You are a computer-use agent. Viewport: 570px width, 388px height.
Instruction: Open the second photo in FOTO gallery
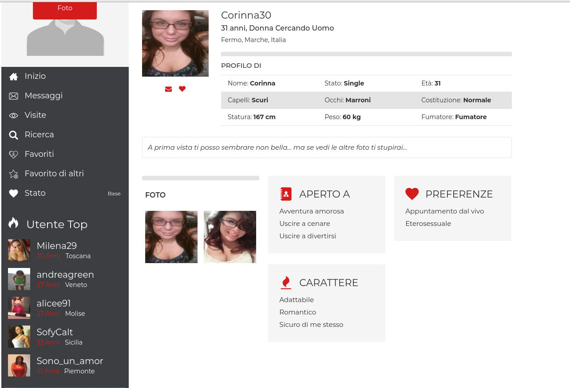(x=230, y=237)
